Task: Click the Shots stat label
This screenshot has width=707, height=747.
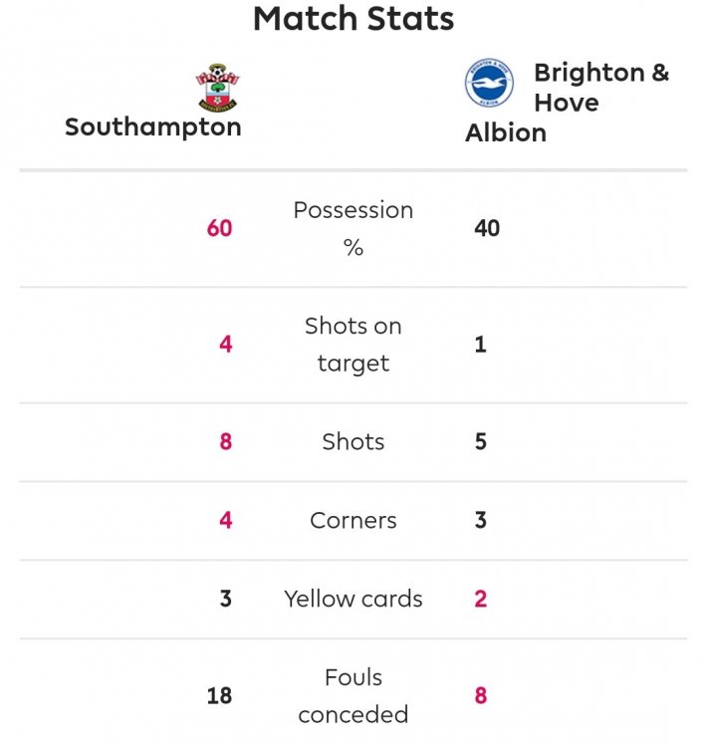Action: pos(353,441)
